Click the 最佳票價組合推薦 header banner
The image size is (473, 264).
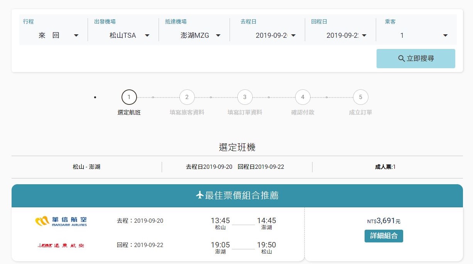(x=237, y=196)
